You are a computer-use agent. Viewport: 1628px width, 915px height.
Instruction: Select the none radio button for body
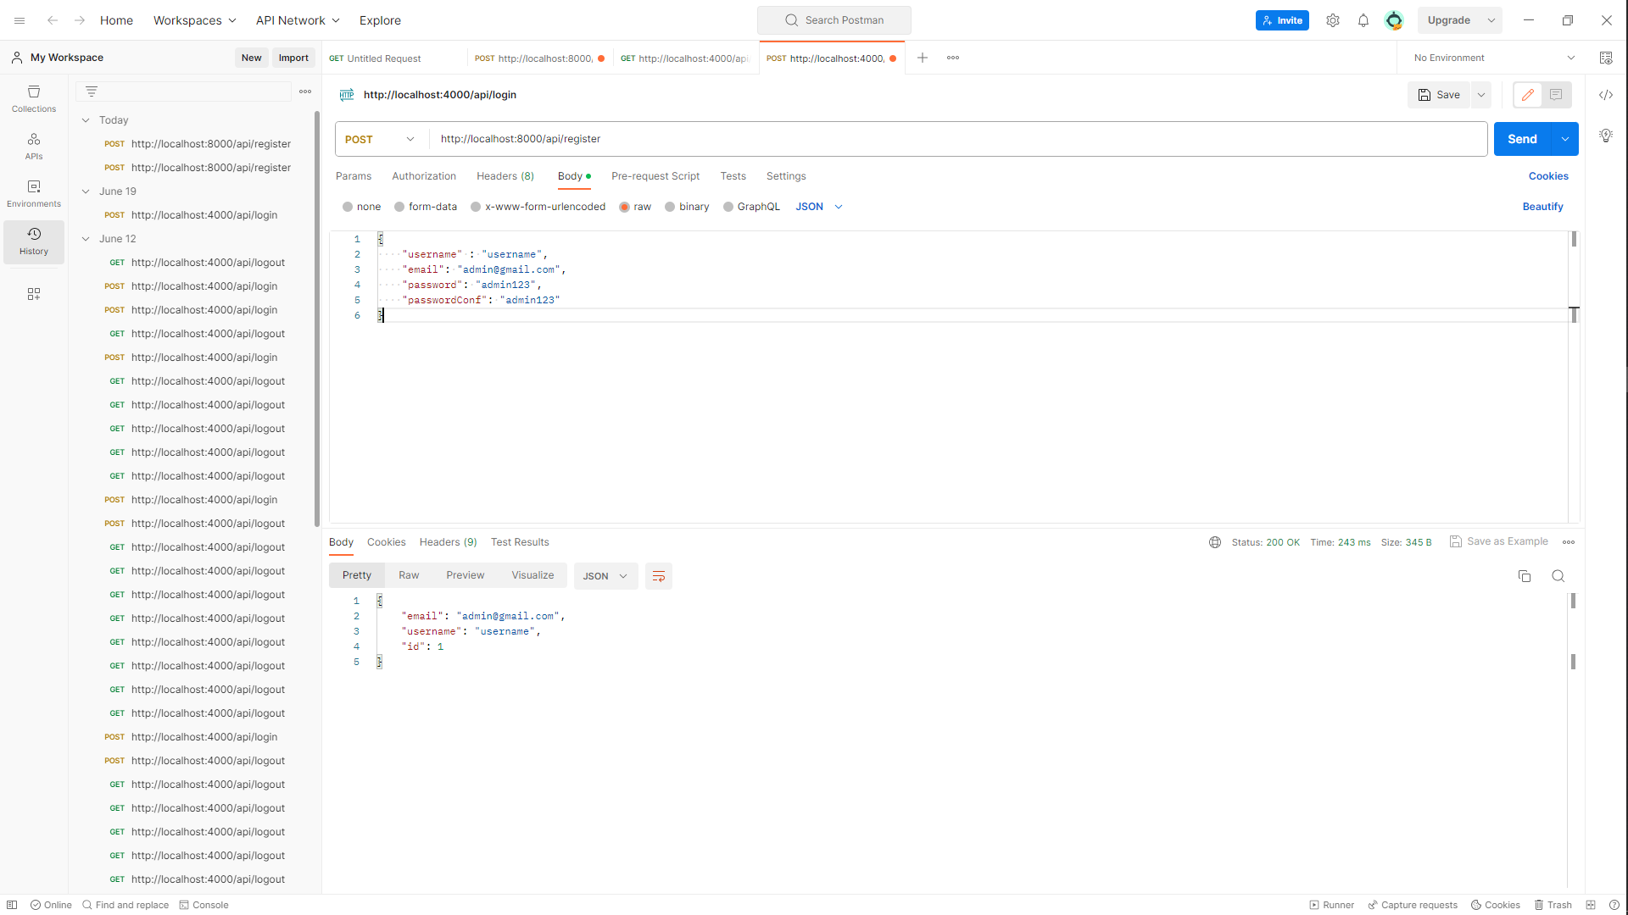(x=348, y=207)
